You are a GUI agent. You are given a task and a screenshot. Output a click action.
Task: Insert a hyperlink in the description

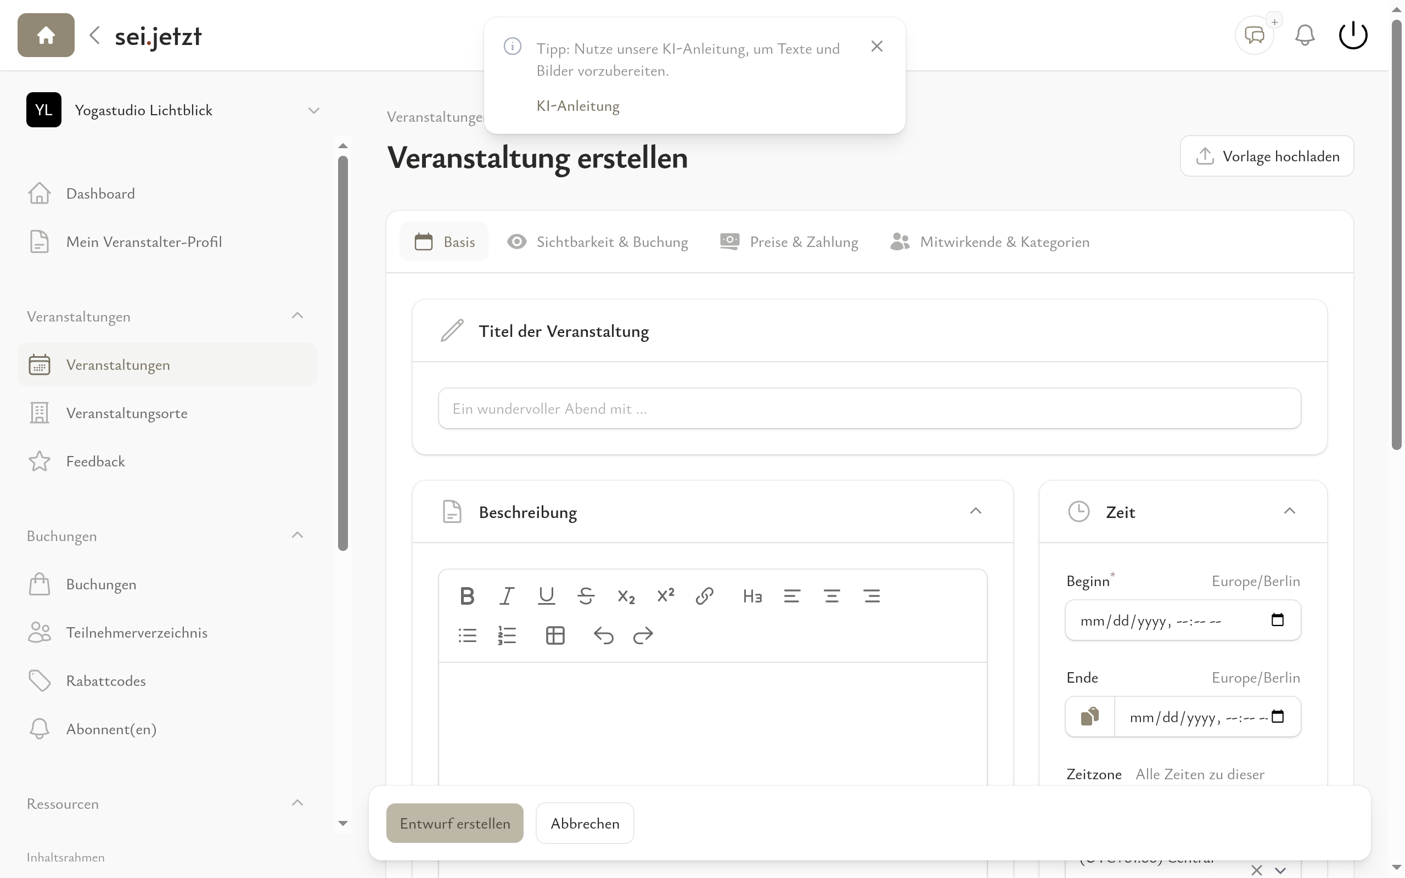(x=705, y=595)
